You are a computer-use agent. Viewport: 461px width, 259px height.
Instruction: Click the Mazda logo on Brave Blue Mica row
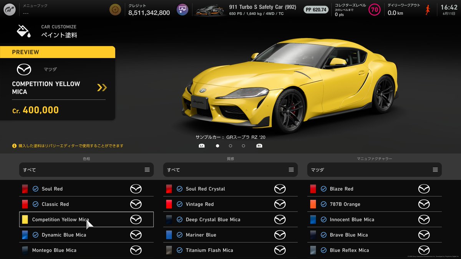click(x=424, y=235)
